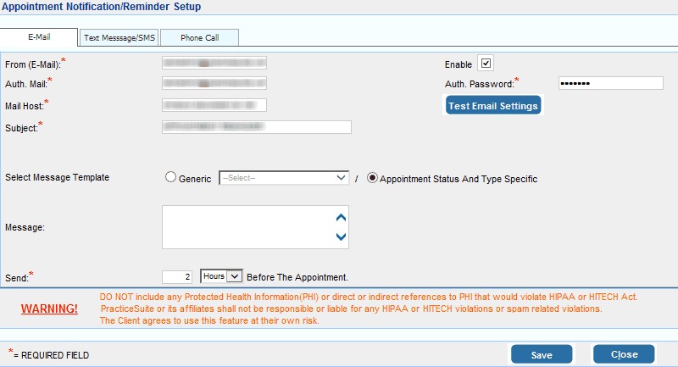
Task: Switch to the E-Mail tab
Action: [x=39, y=38]
